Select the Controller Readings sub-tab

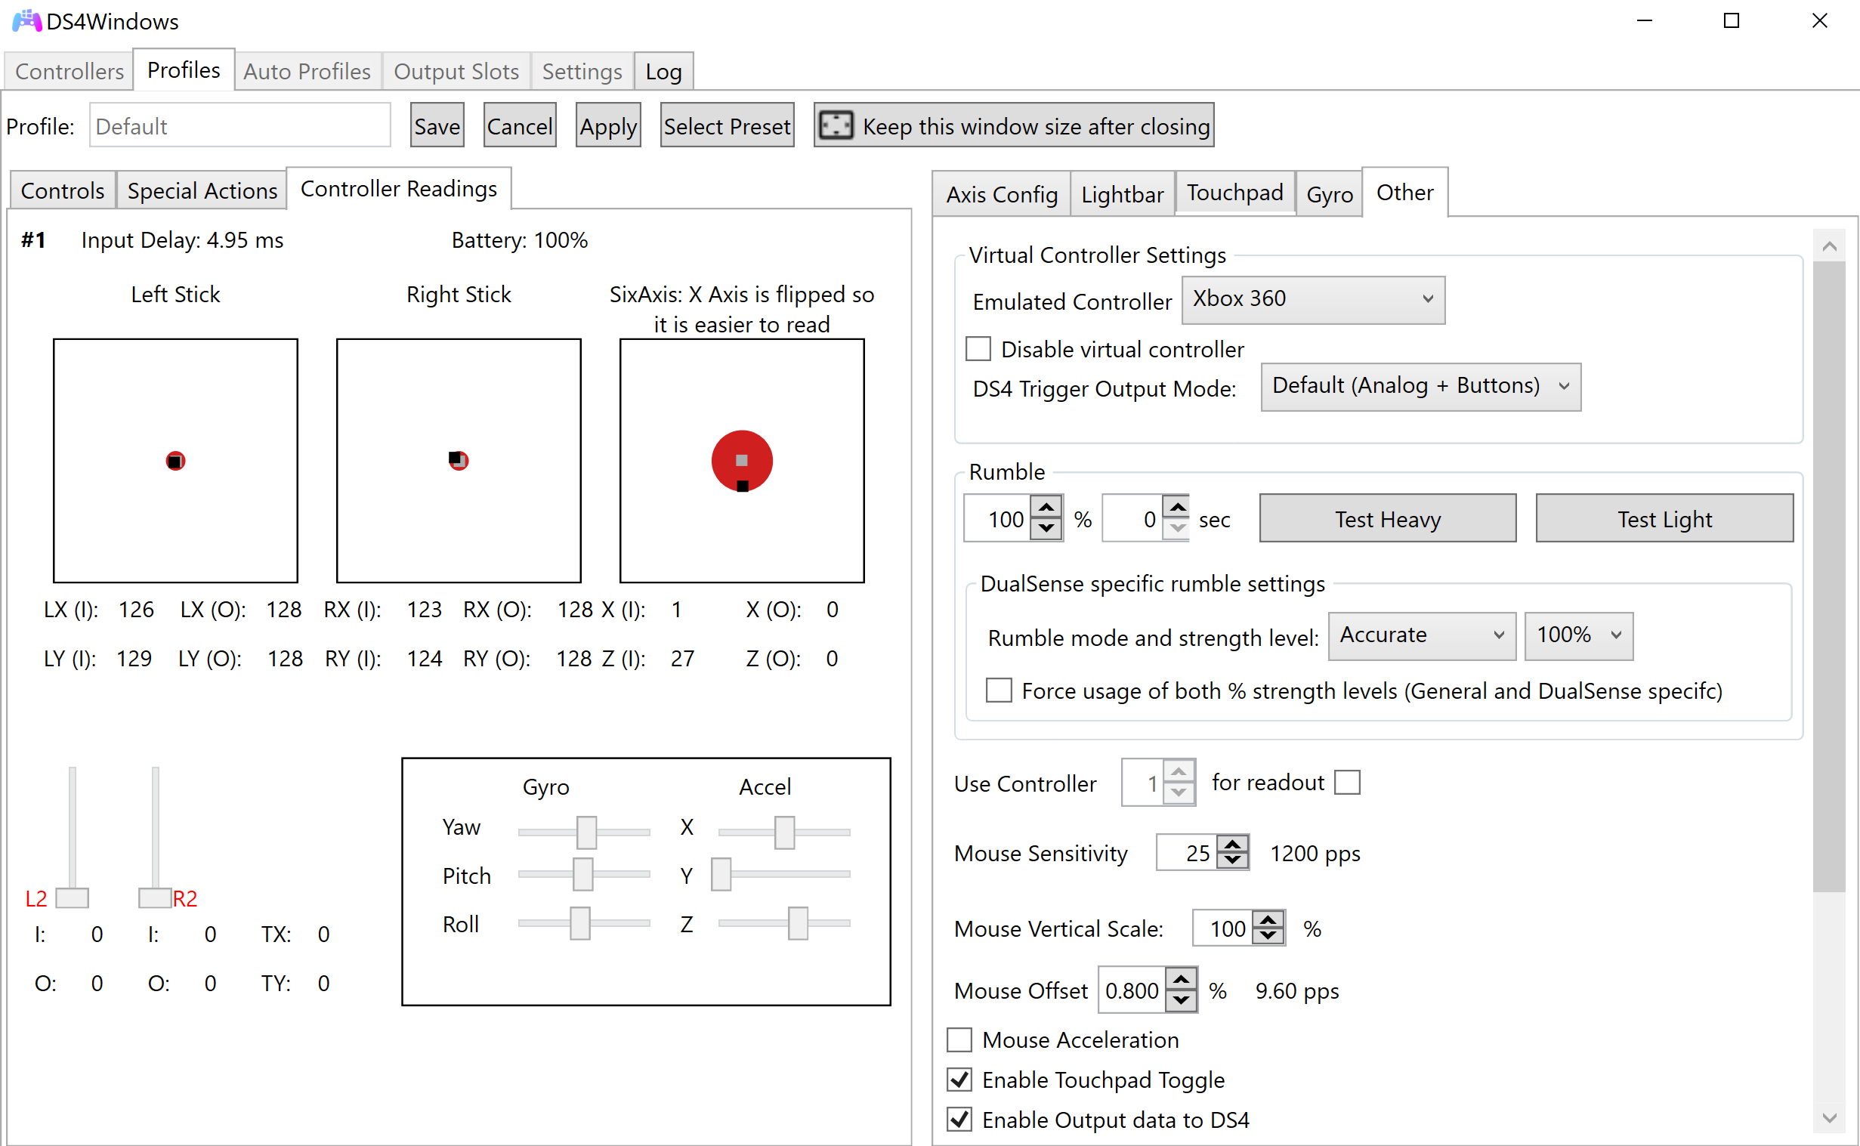click(399, 188)
